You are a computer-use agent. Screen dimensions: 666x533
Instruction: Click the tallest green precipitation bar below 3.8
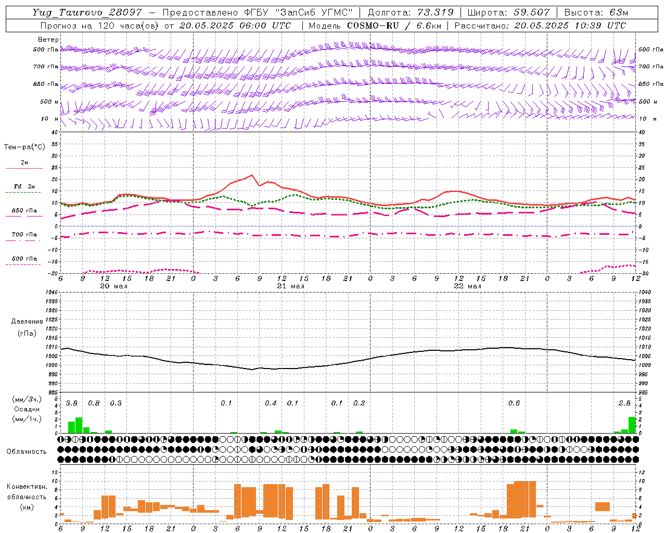click(79, 425)
